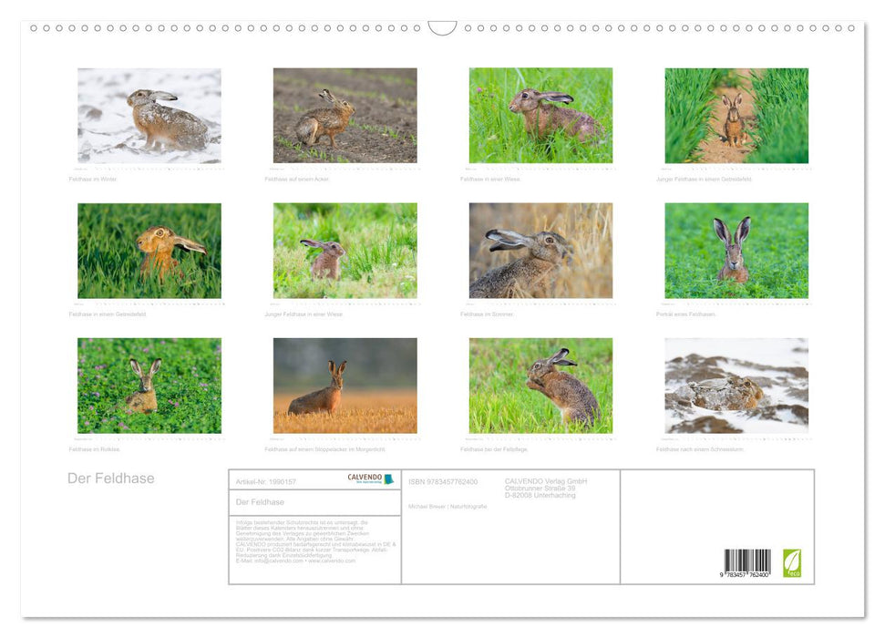This screenshot has width=885, height=638.
Task: Open the 'Porträt eines Feldhasen' image
Action: (736, 251)
